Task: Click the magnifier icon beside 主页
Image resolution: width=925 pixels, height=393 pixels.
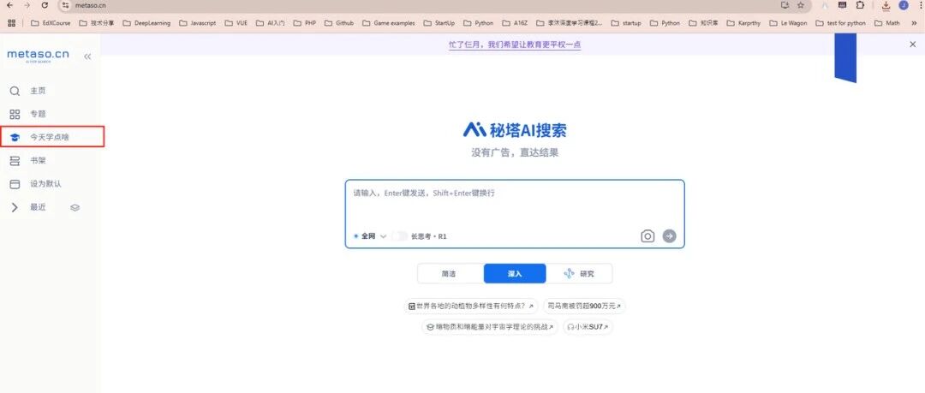Action: click(x=15, y=91)
